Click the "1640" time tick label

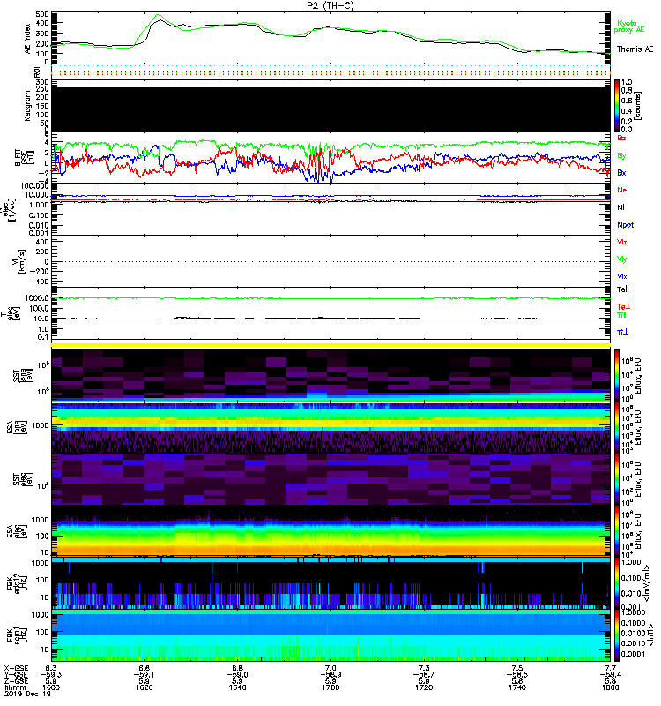tap(237, 687)
